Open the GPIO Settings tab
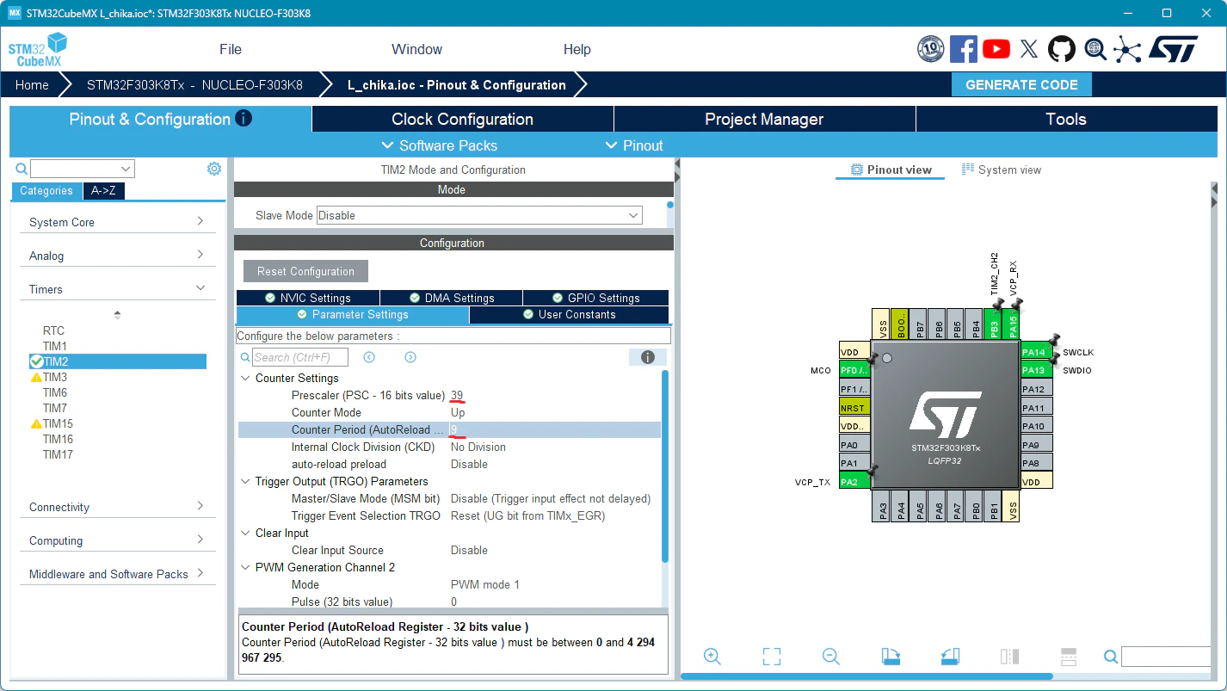1227x691 pixels. (595, 298)
